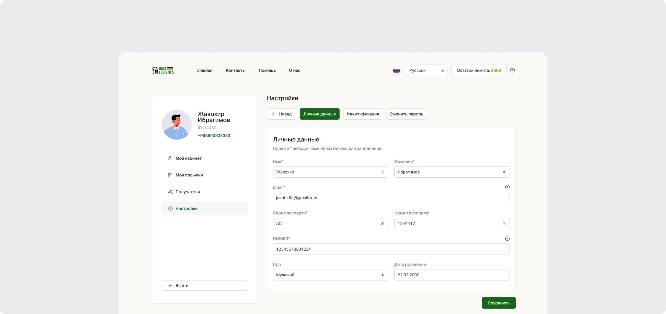This screenshot has height=314, width=666.
Task: Open Получатели in the sidebar
Action: (x=205, y=192)
